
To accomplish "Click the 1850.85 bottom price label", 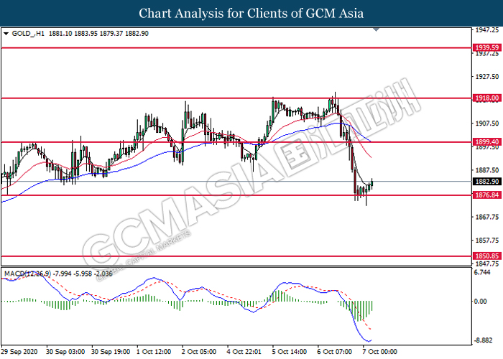I will (487, 256).
